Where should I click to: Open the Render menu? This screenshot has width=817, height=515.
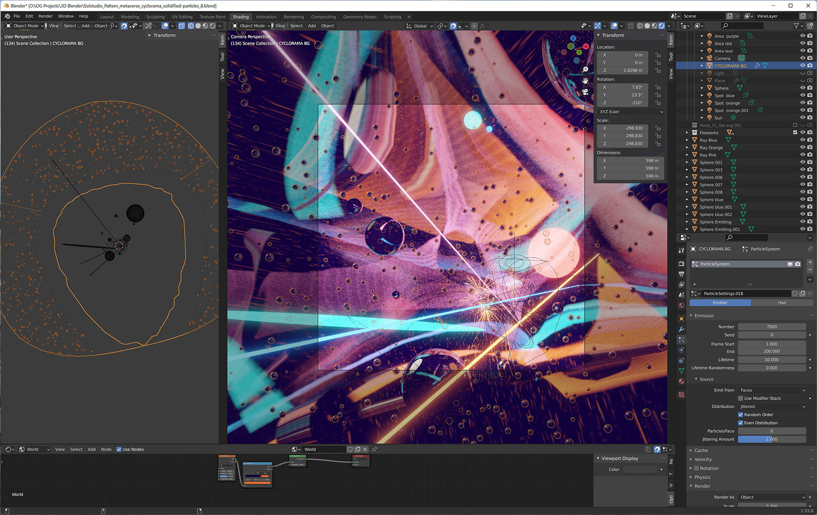click(x=46, y=16)
